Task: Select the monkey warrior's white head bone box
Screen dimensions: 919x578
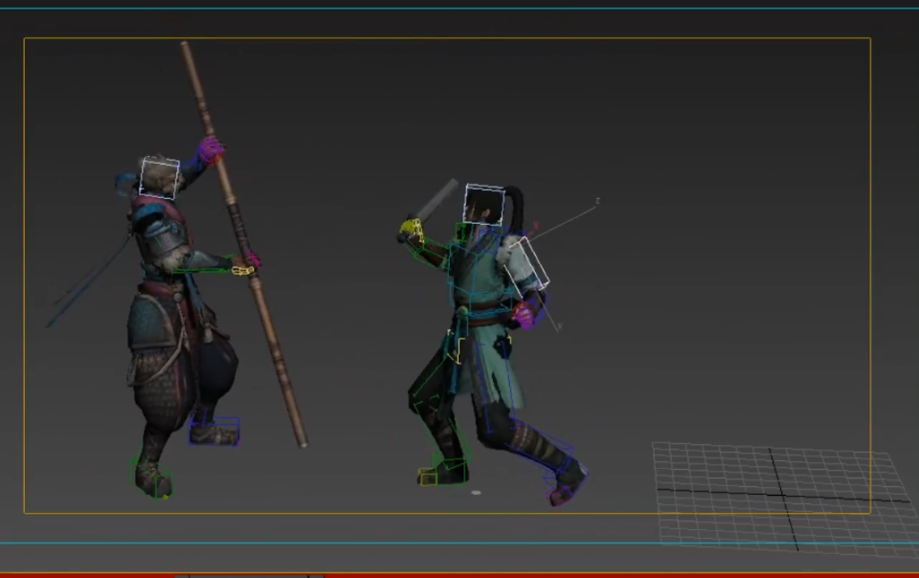Action: point(160,177)
